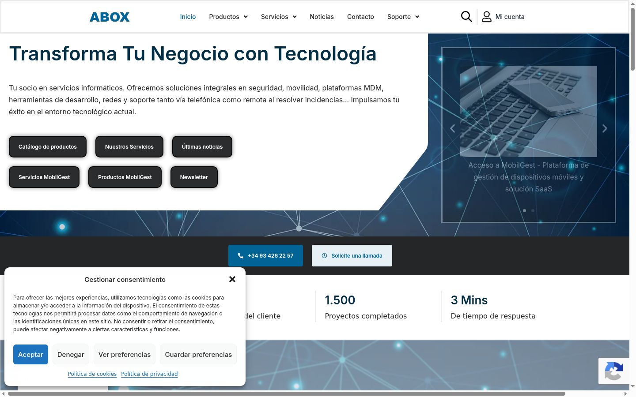The image size is (636, 397).
Task: Click the 3 Mins statistic
Action: coord(469,300)
